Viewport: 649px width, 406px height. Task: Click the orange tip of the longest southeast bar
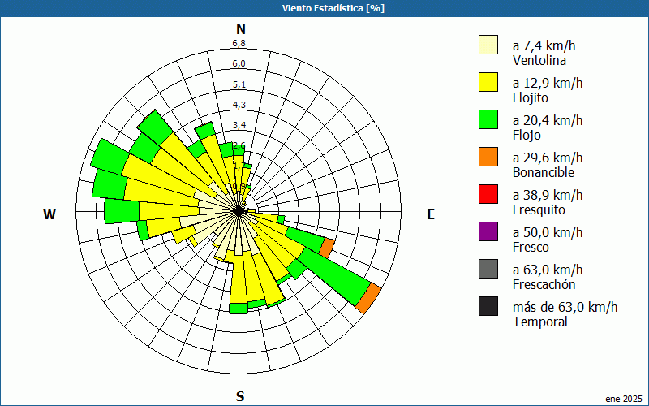tap(368, 298)
